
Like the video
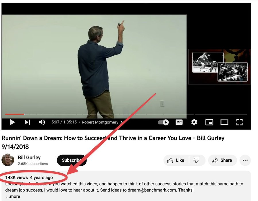pos(176,160)
